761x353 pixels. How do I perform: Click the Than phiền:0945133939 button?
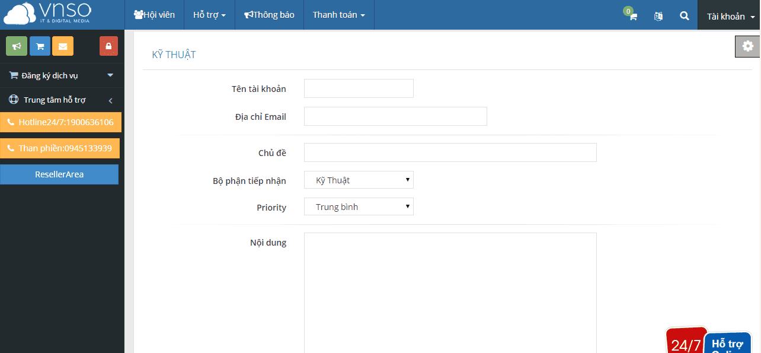click(60, 148)
